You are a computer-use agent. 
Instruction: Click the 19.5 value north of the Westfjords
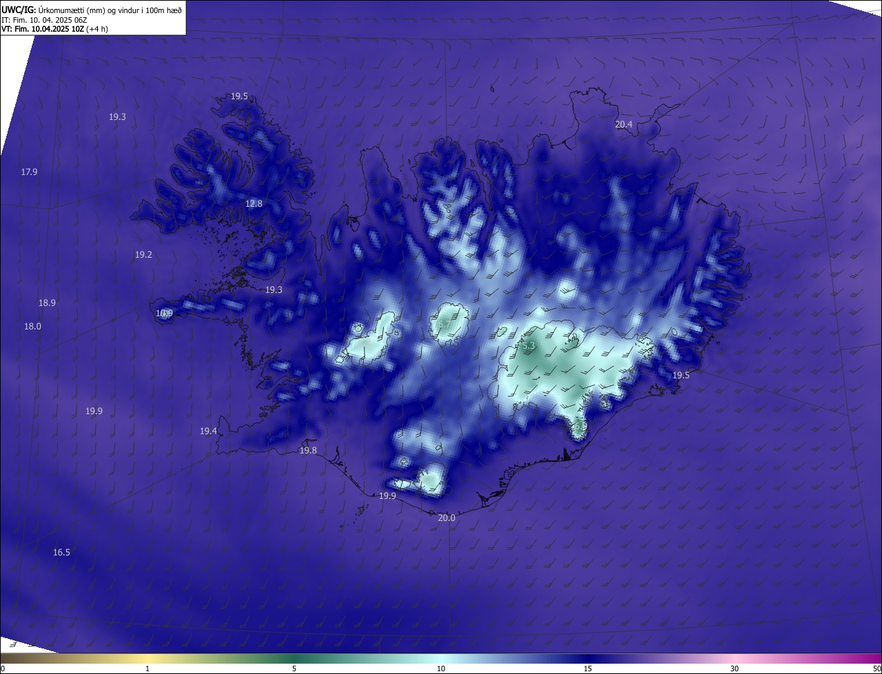pyautogui.click(x=239, y=96)
